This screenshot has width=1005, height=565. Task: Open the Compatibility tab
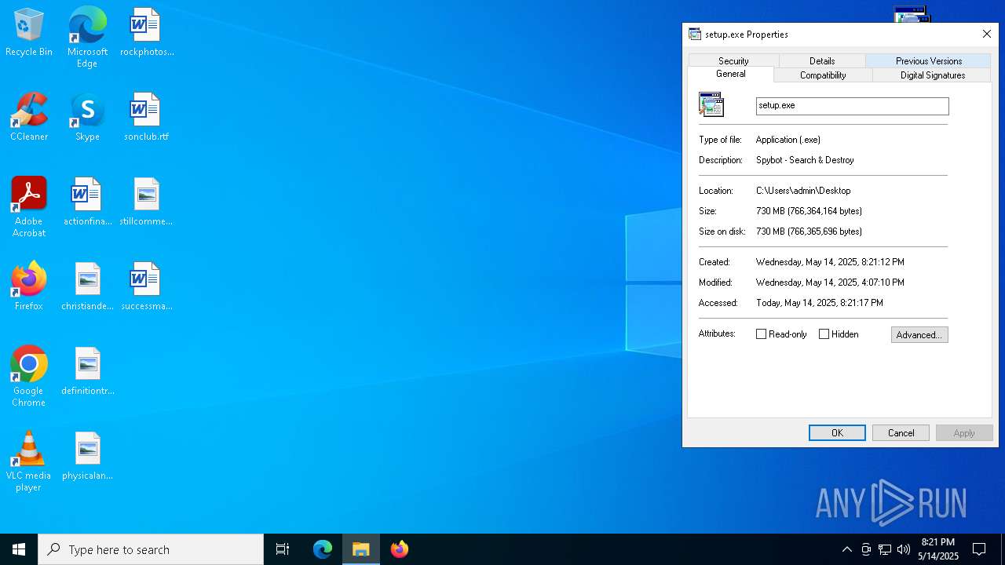[x=822, y=75]
